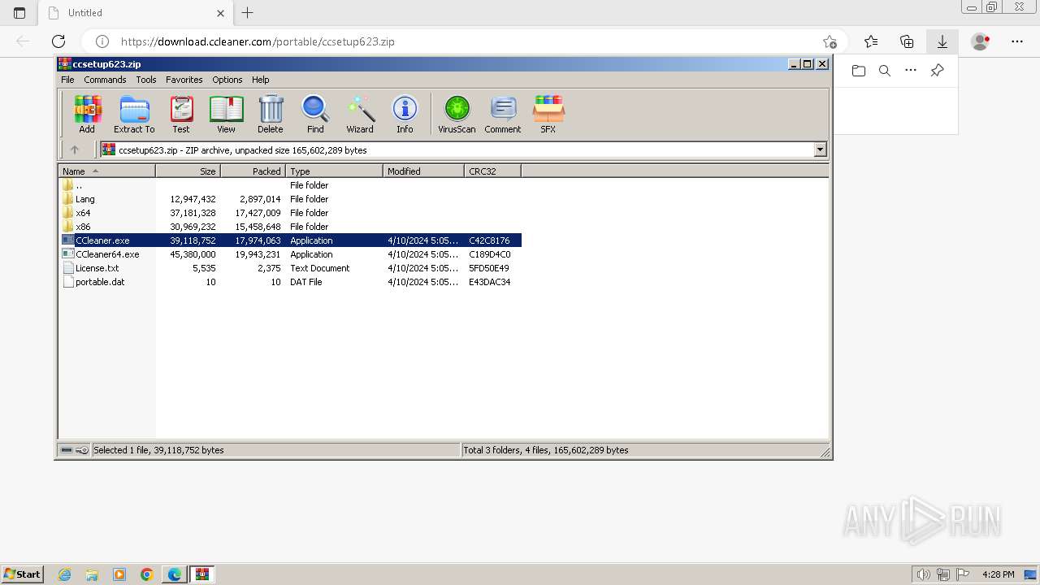
Task: Select the x64 folder
Action: [83, 213]
